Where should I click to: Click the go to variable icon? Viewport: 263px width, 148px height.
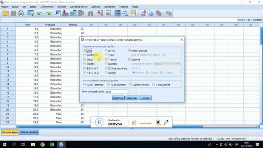tap(65, 13)
